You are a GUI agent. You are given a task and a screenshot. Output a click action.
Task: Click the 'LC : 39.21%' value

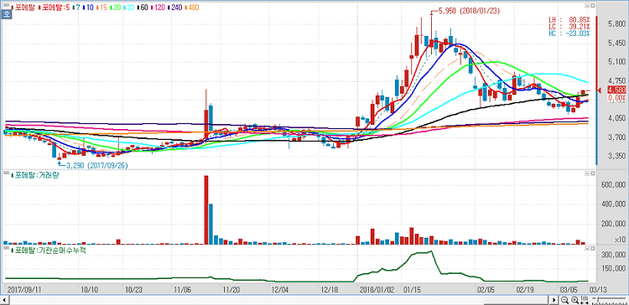(569, 27)
